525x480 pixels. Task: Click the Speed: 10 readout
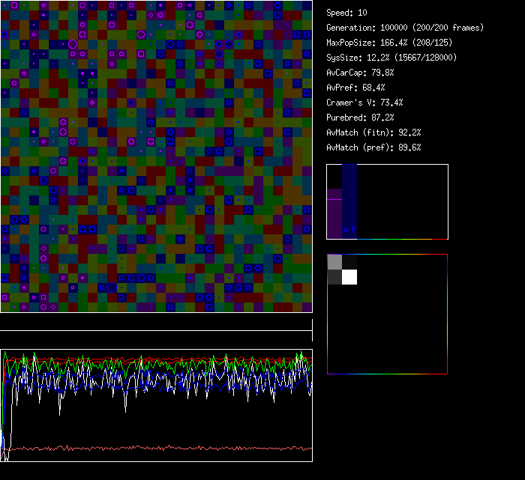(x=346, y=13)
